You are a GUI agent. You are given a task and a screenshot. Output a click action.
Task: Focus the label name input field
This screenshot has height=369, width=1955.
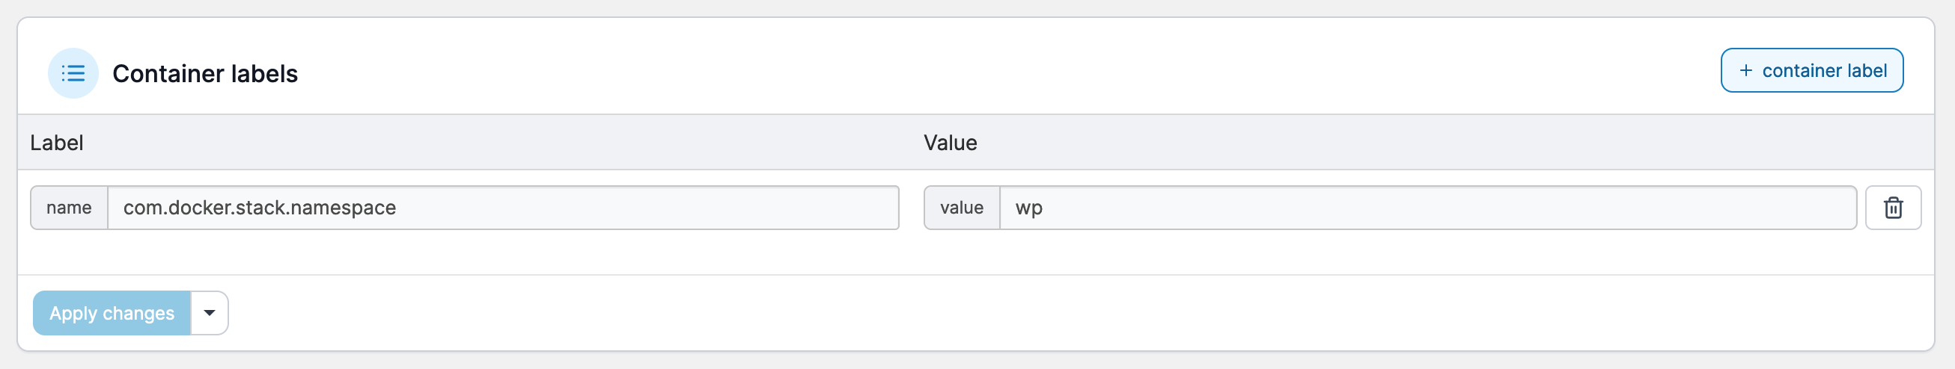[502, 208]
